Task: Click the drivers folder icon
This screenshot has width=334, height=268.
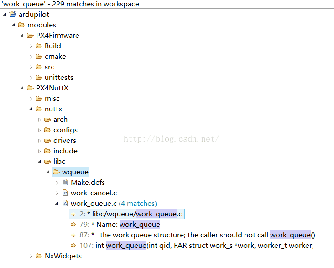Action: (x=48, y=140)
